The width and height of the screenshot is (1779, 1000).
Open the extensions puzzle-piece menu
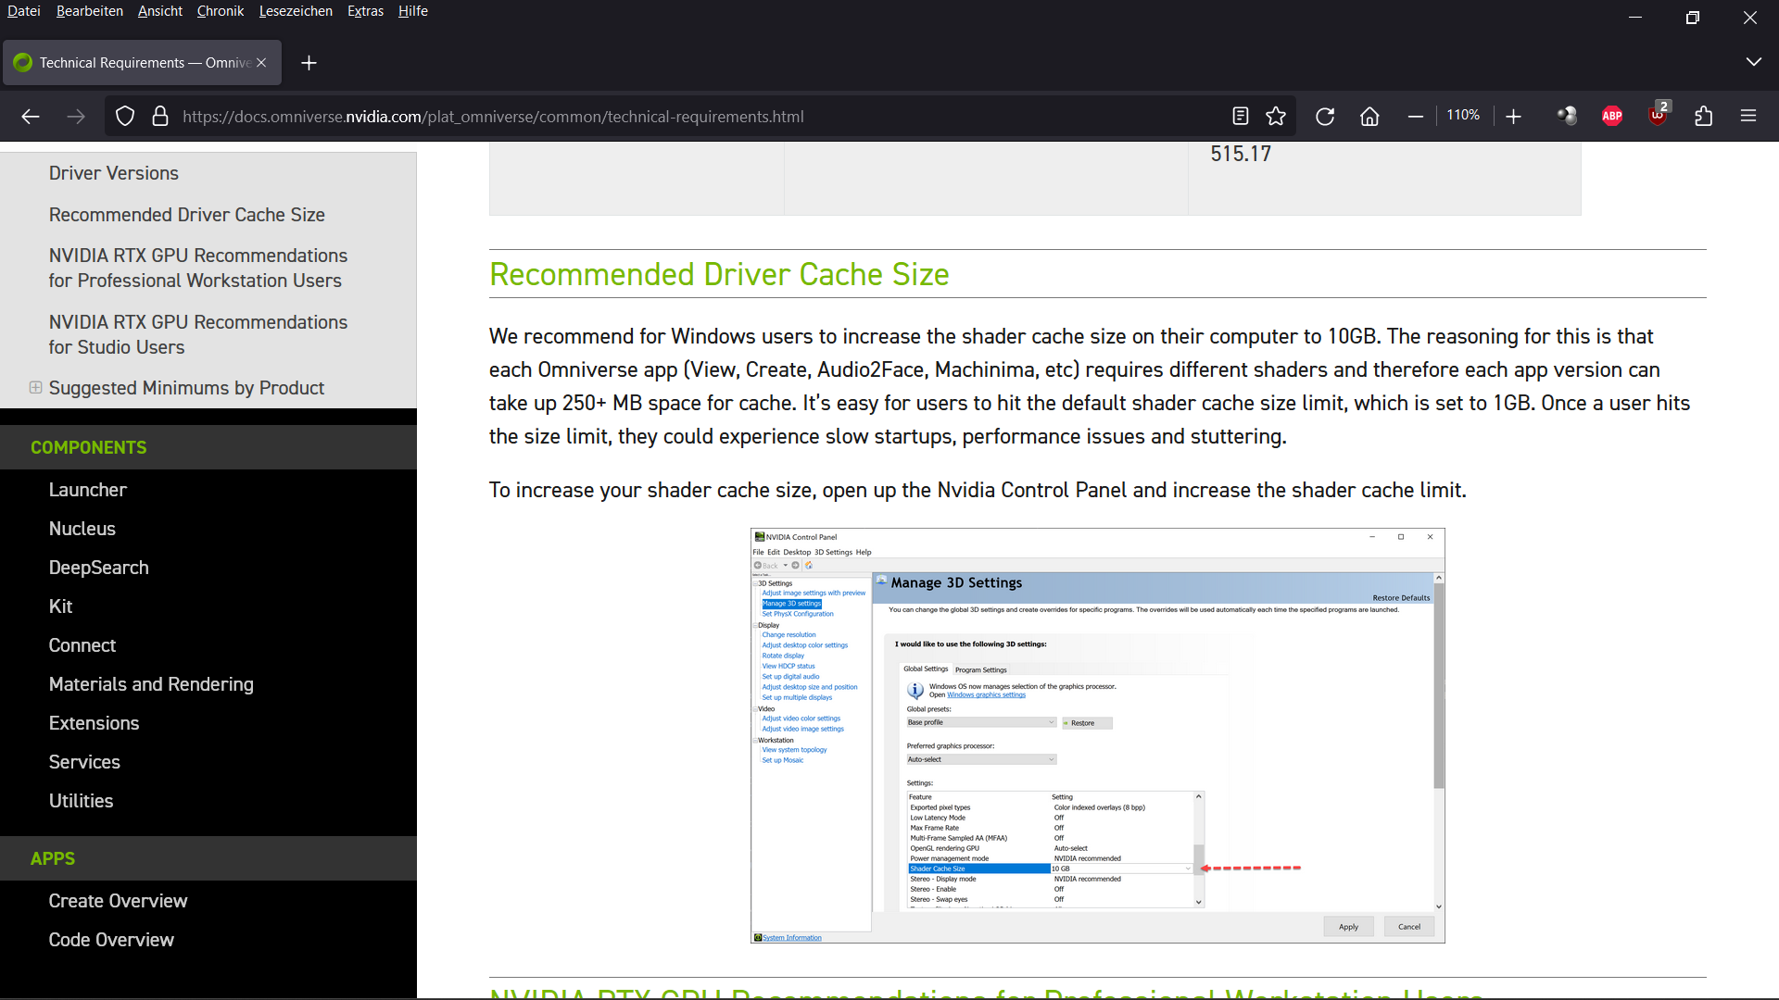1704,116
